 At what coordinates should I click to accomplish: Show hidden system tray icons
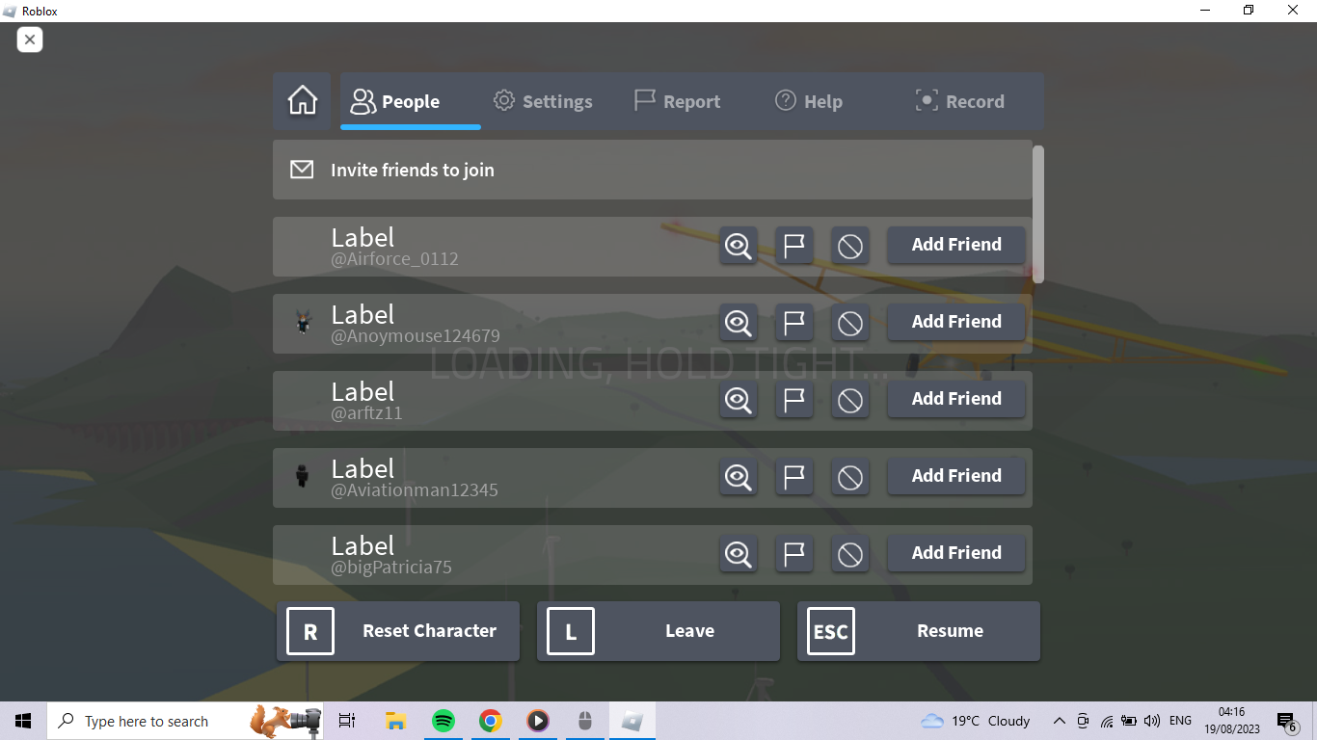click(x=1059, y=721)
